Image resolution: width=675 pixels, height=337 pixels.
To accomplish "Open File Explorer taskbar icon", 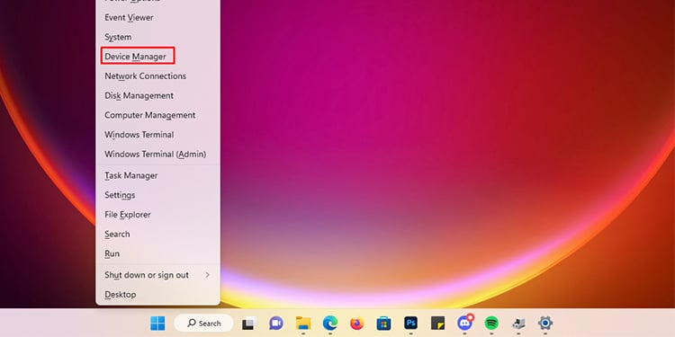I will pyautogui.click(x=303, y=323).
